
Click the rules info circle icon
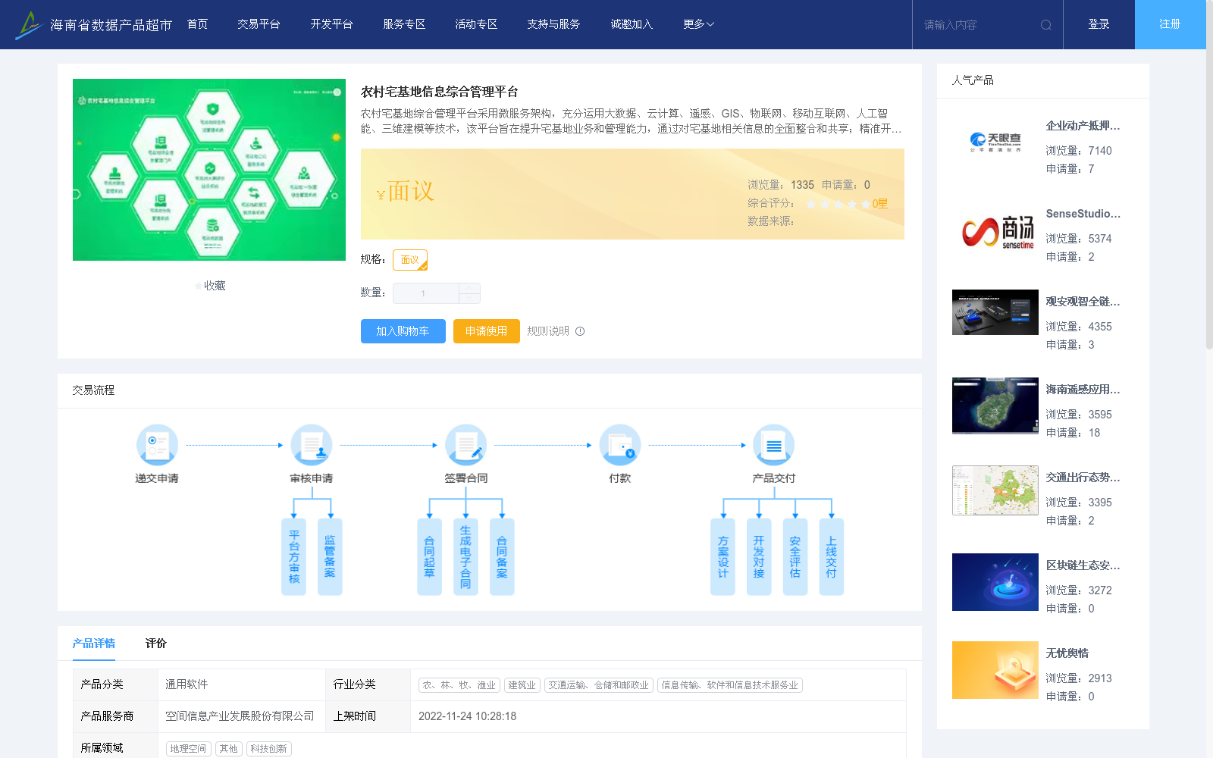coord(580,331)
